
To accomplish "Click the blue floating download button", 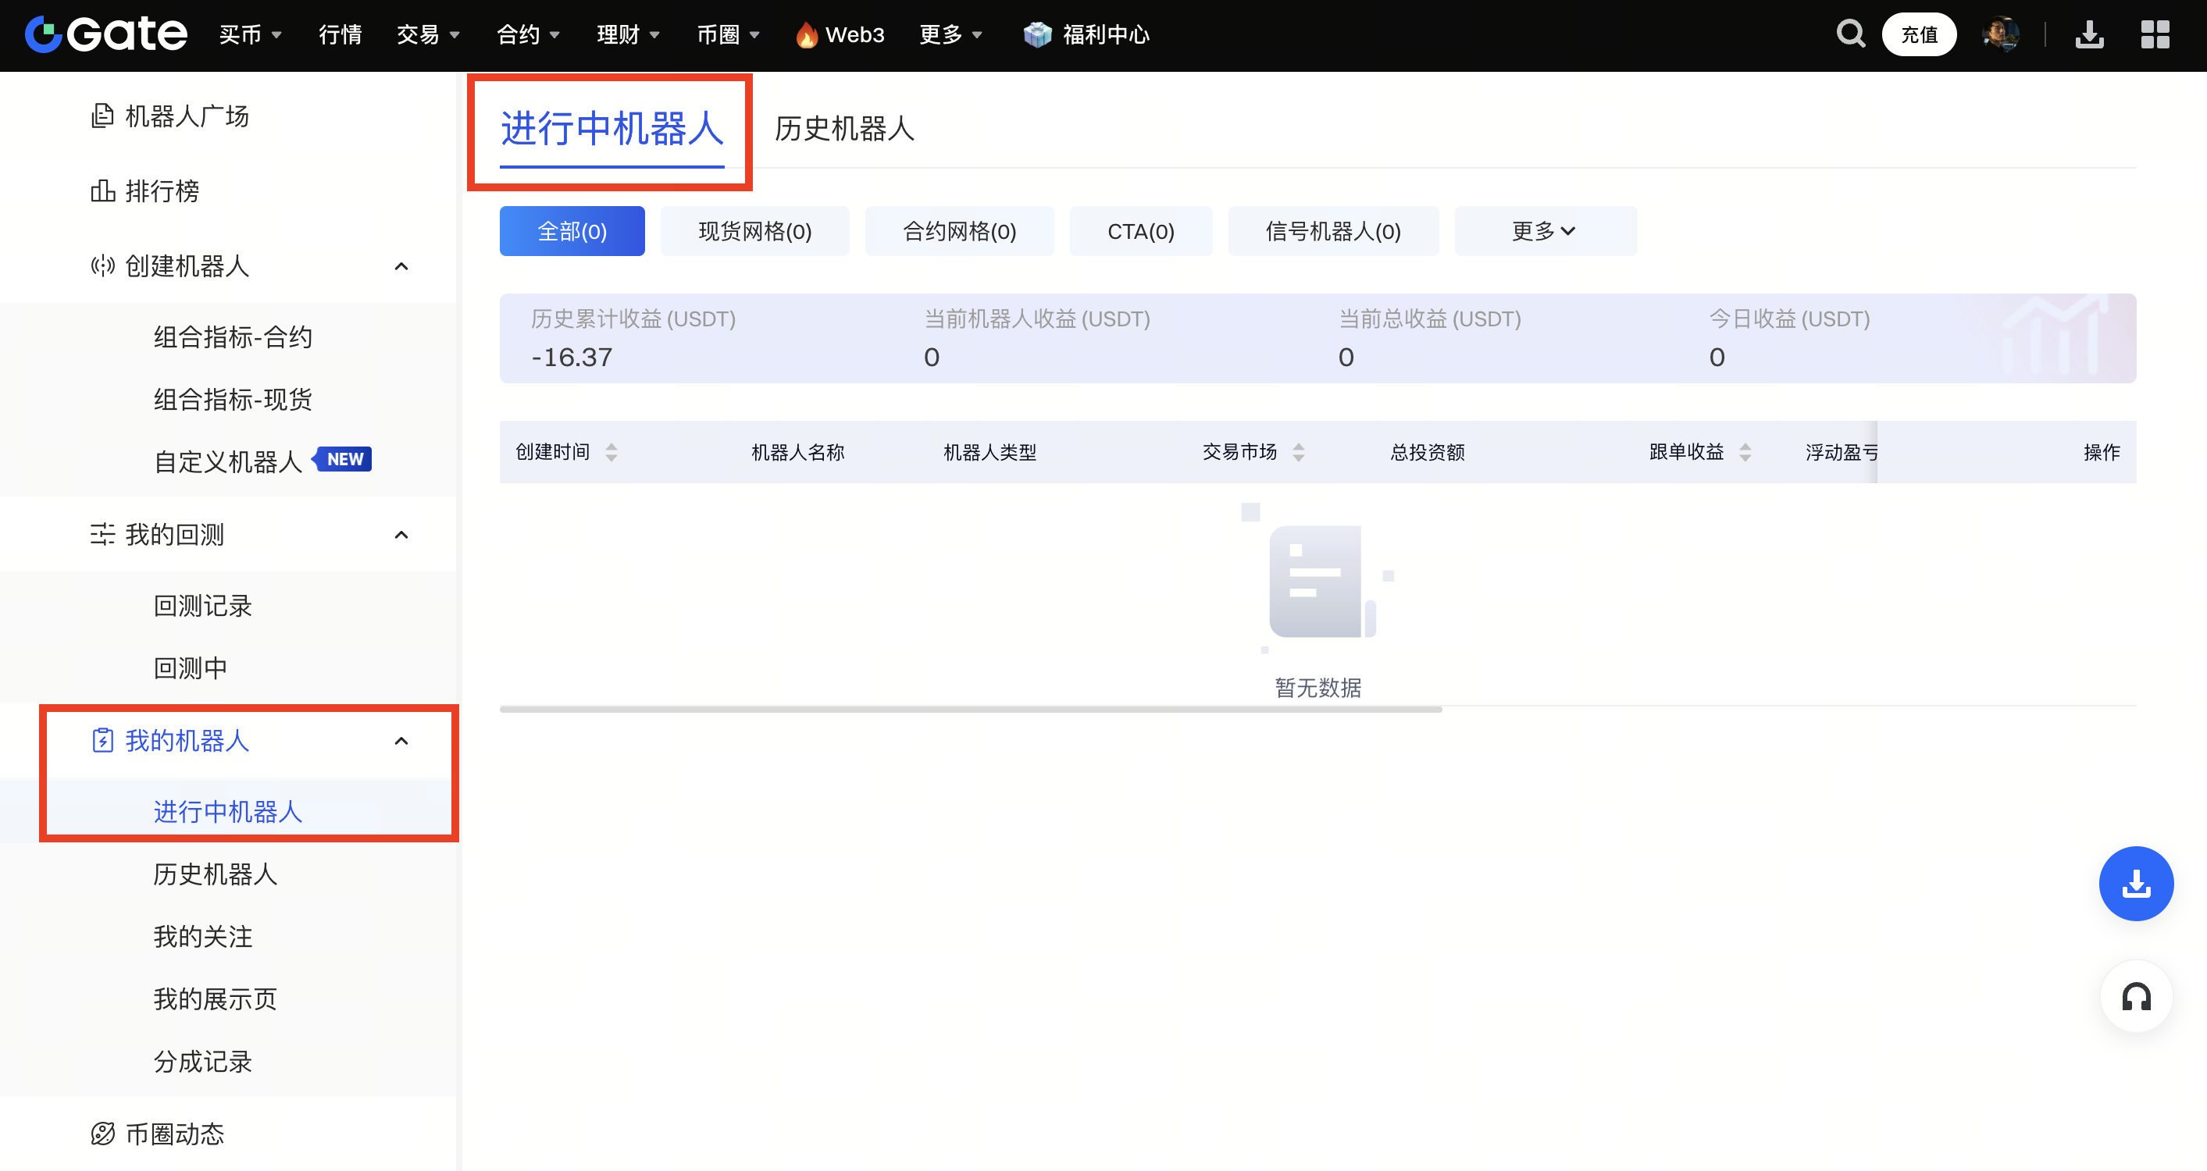I will (x=2135, y=883).
